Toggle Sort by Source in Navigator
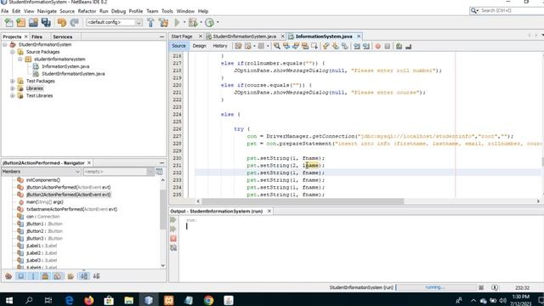The height and width of the screenshot is (306, 544). pyautogui.click(x=96, y=276)
